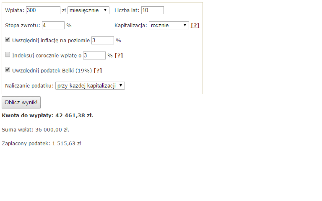Expand the miesięcznie payment frequency dropdown

(88, 10)
